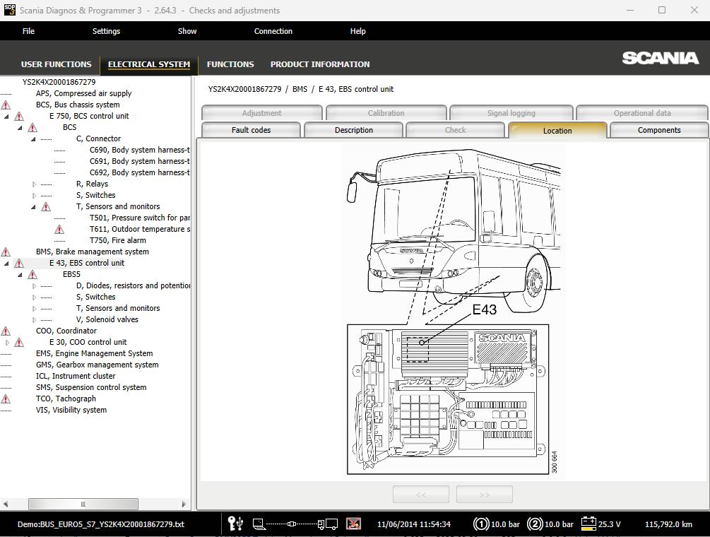Select APS, Compressed air supply
Image resolution: width=710 pixels, height=537 pixels.
point(84,93)
